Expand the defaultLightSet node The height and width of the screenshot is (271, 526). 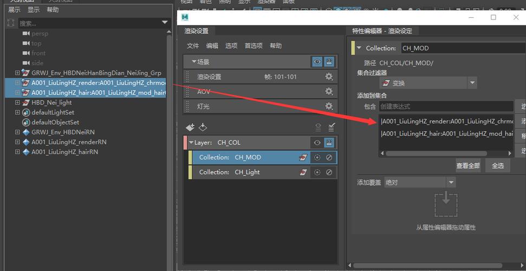coord(17,113)
